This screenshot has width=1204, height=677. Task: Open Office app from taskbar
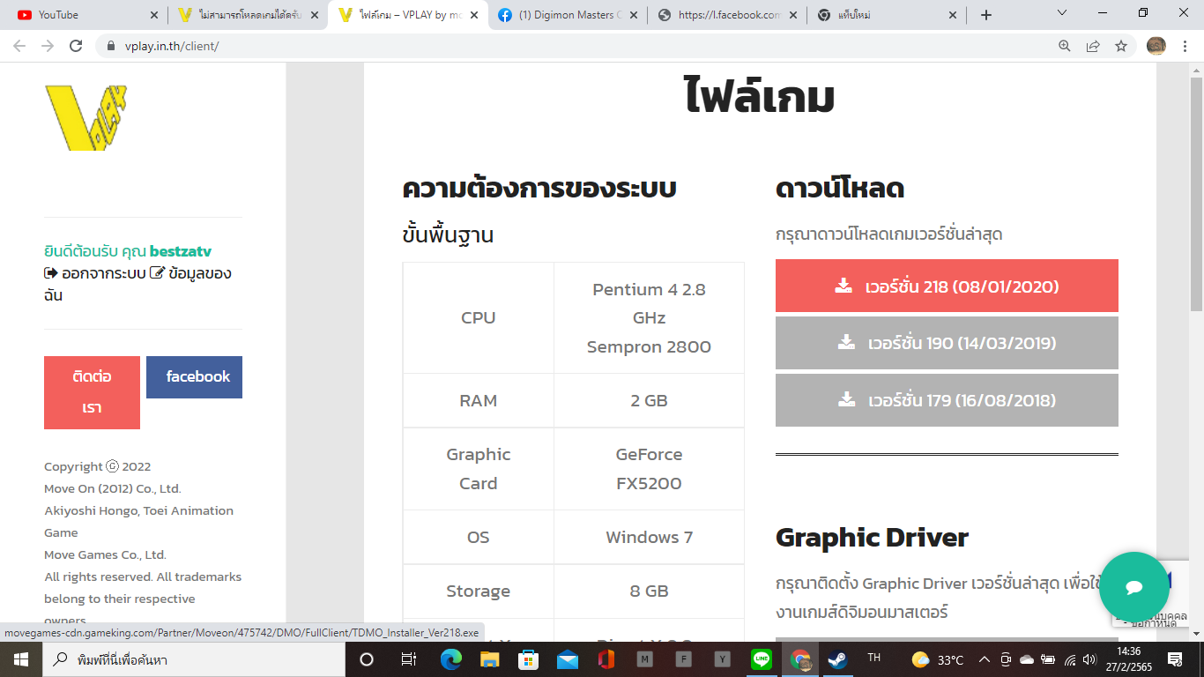(x=606, y=659)
